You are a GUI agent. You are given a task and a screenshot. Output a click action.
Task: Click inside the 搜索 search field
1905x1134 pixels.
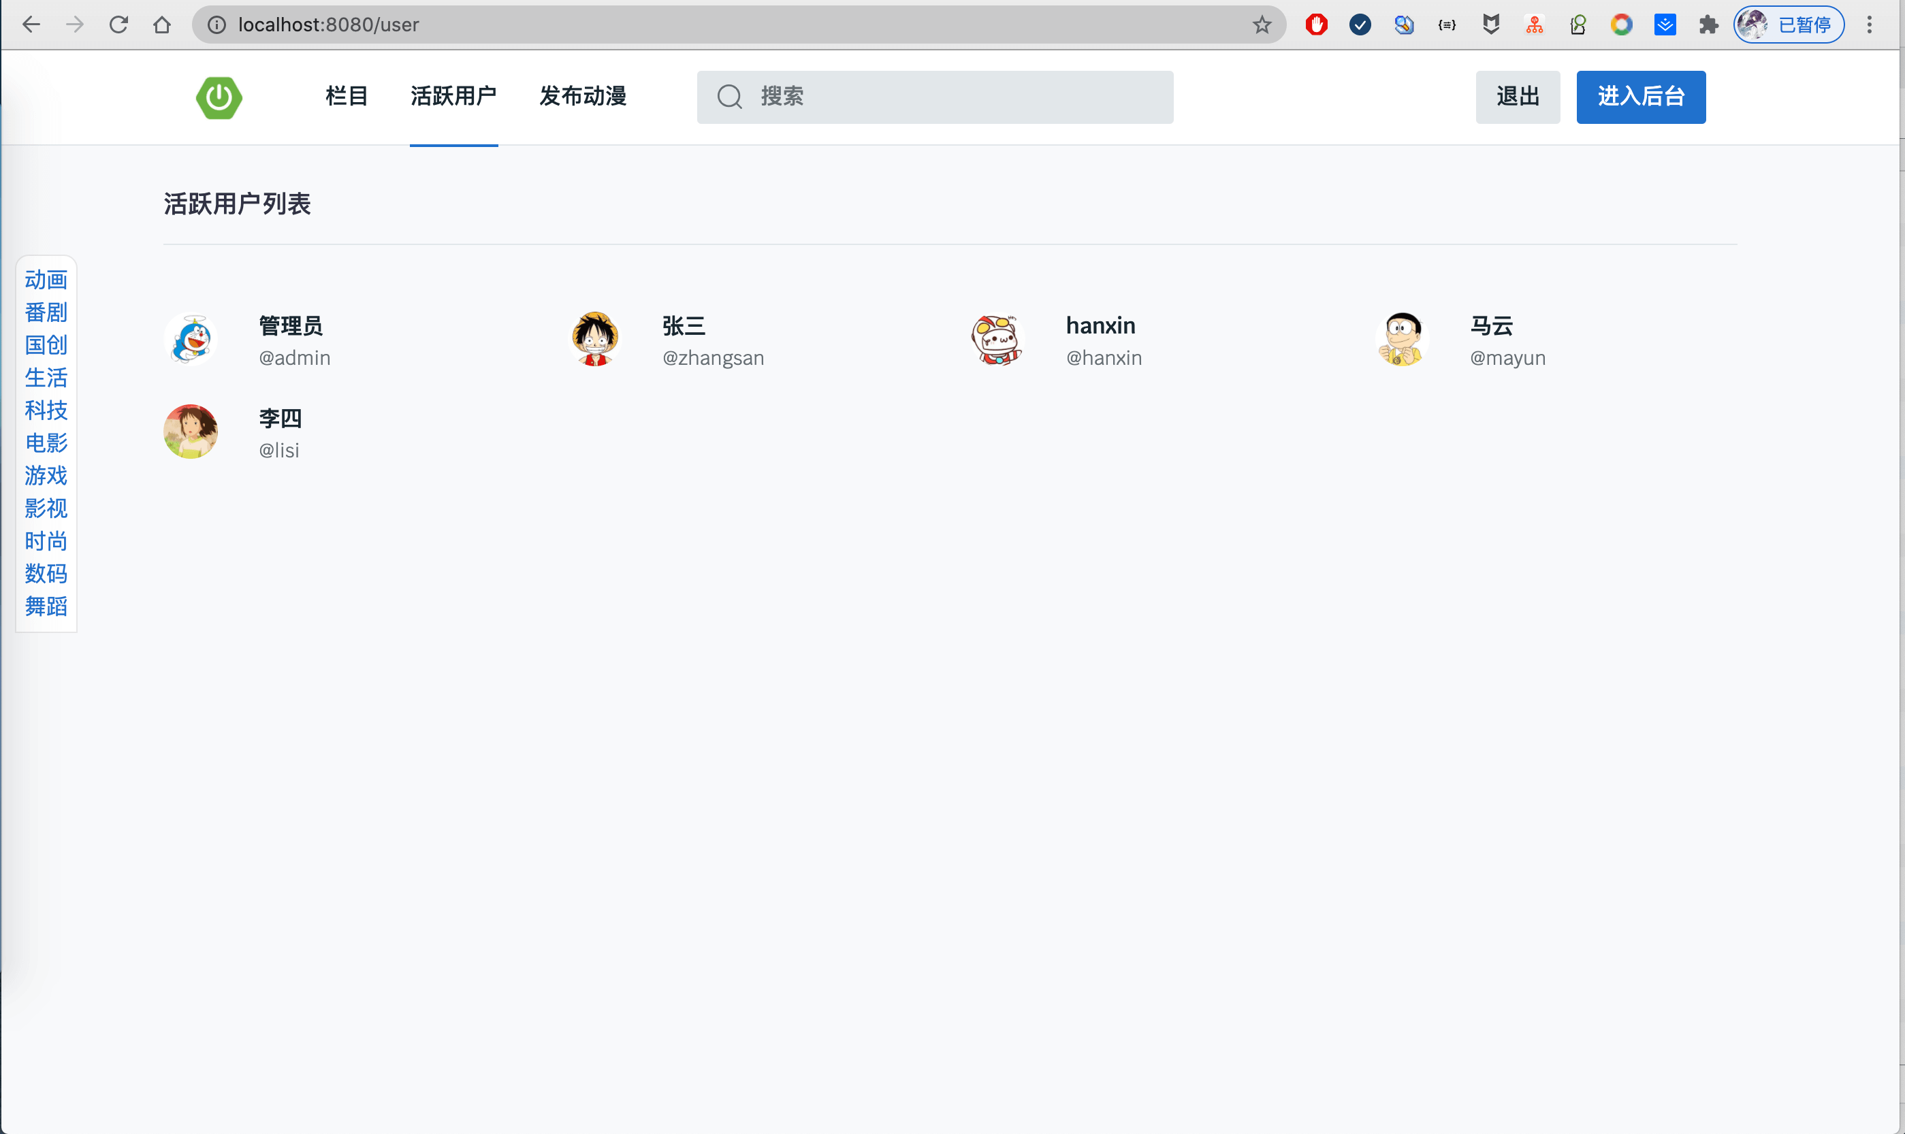917,97
